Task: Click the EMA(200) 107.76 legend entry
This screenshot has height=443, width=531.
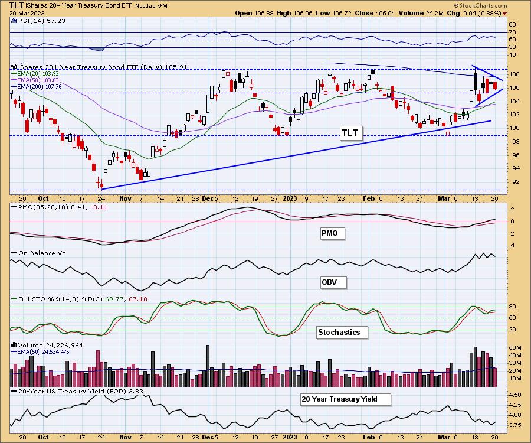Action: [x=36, y=87]
